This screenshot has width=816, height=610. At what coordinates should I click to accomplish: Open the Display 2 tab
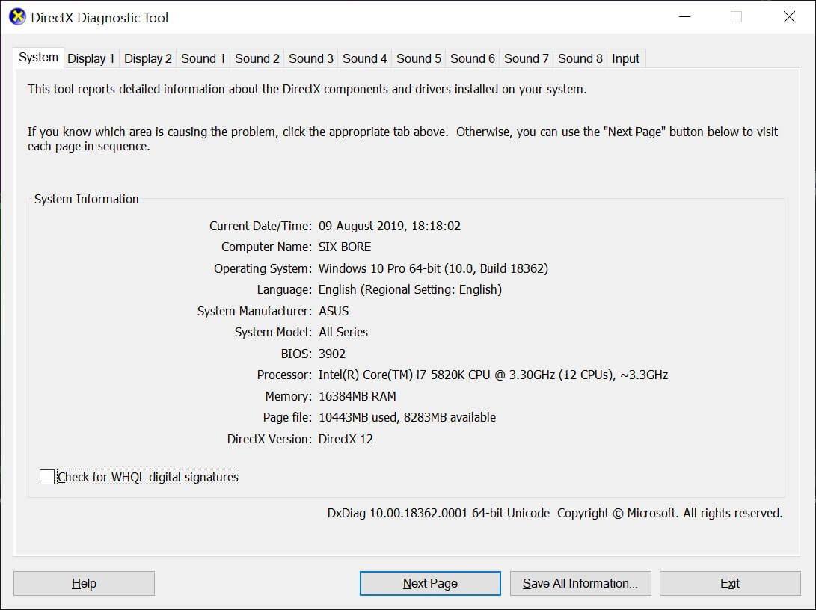148,58
